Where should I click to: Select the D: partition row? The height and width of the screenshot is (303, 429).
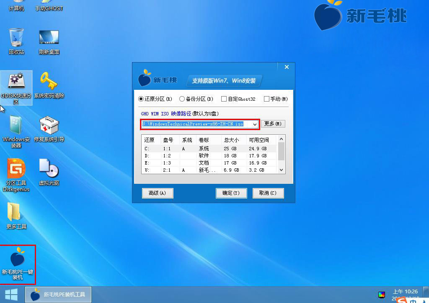(209, 156)
